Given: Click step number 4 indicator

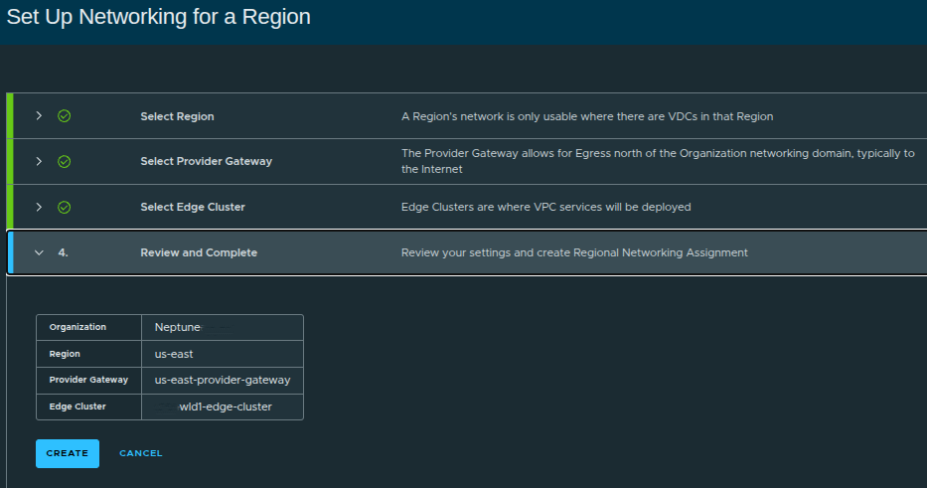Looking at the screenshot, I should coord(63,252).
